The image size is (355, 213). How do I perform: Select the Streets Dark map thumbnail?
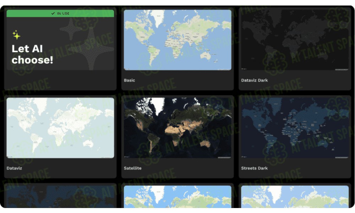point(295,128)
